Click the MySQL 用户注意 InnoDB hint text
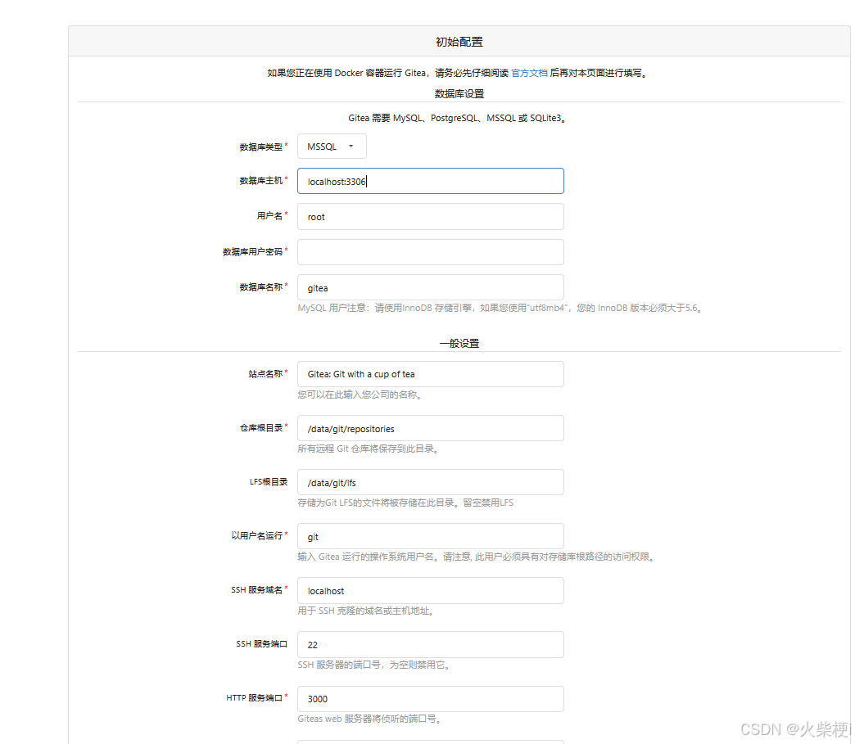855x744 pixels. tap(501, 308)
